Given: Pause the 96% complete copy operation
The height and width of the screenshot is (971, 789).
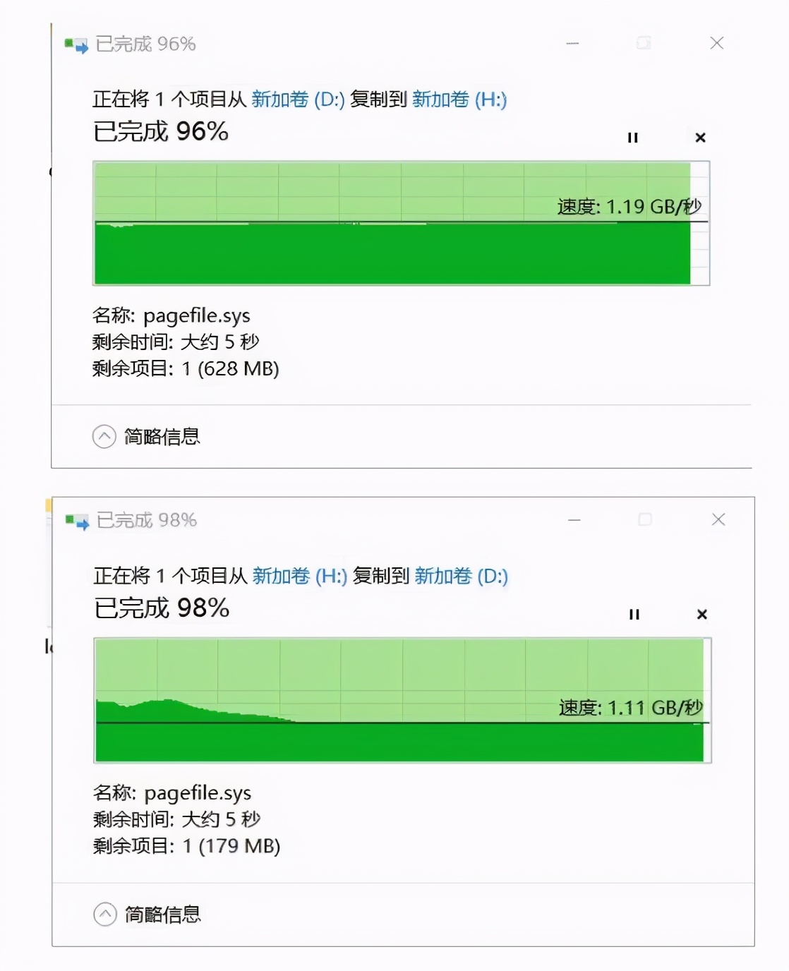Looking at the screenshot, I should [x=632, y=138].
